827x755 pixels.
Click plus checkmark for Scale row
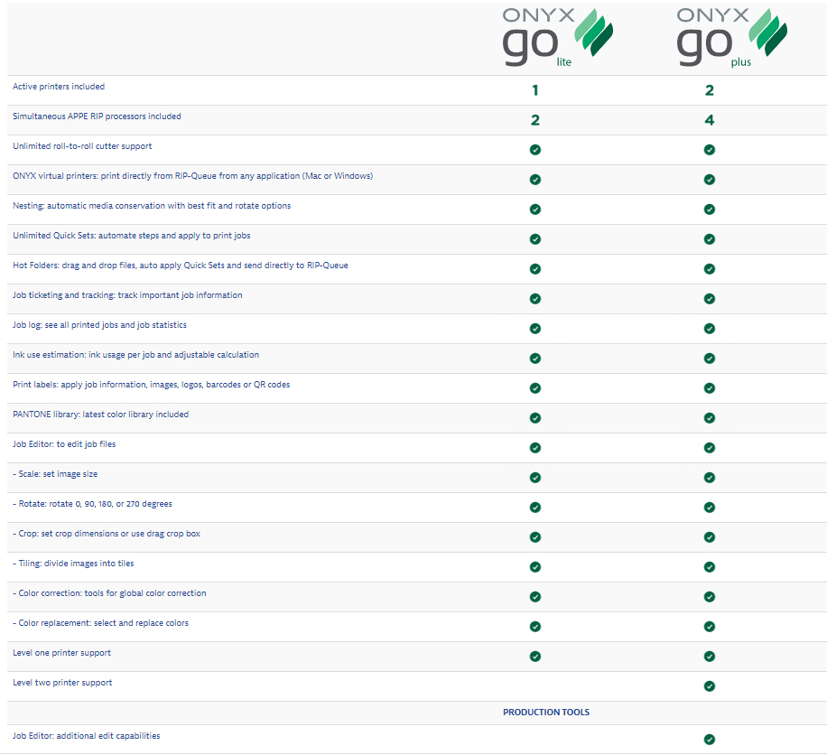710,478
